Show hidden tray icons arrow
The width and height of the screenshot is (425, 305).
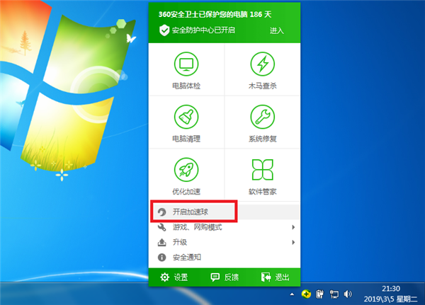[x=291, y=294]
